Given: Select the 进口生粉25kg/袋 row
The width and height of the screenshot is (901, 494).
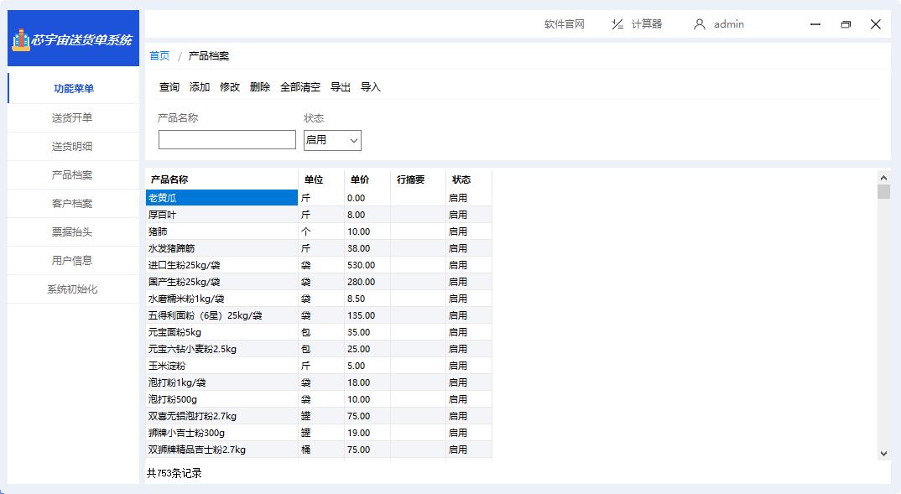Looking at the screenshot, I should coord(319,265).
